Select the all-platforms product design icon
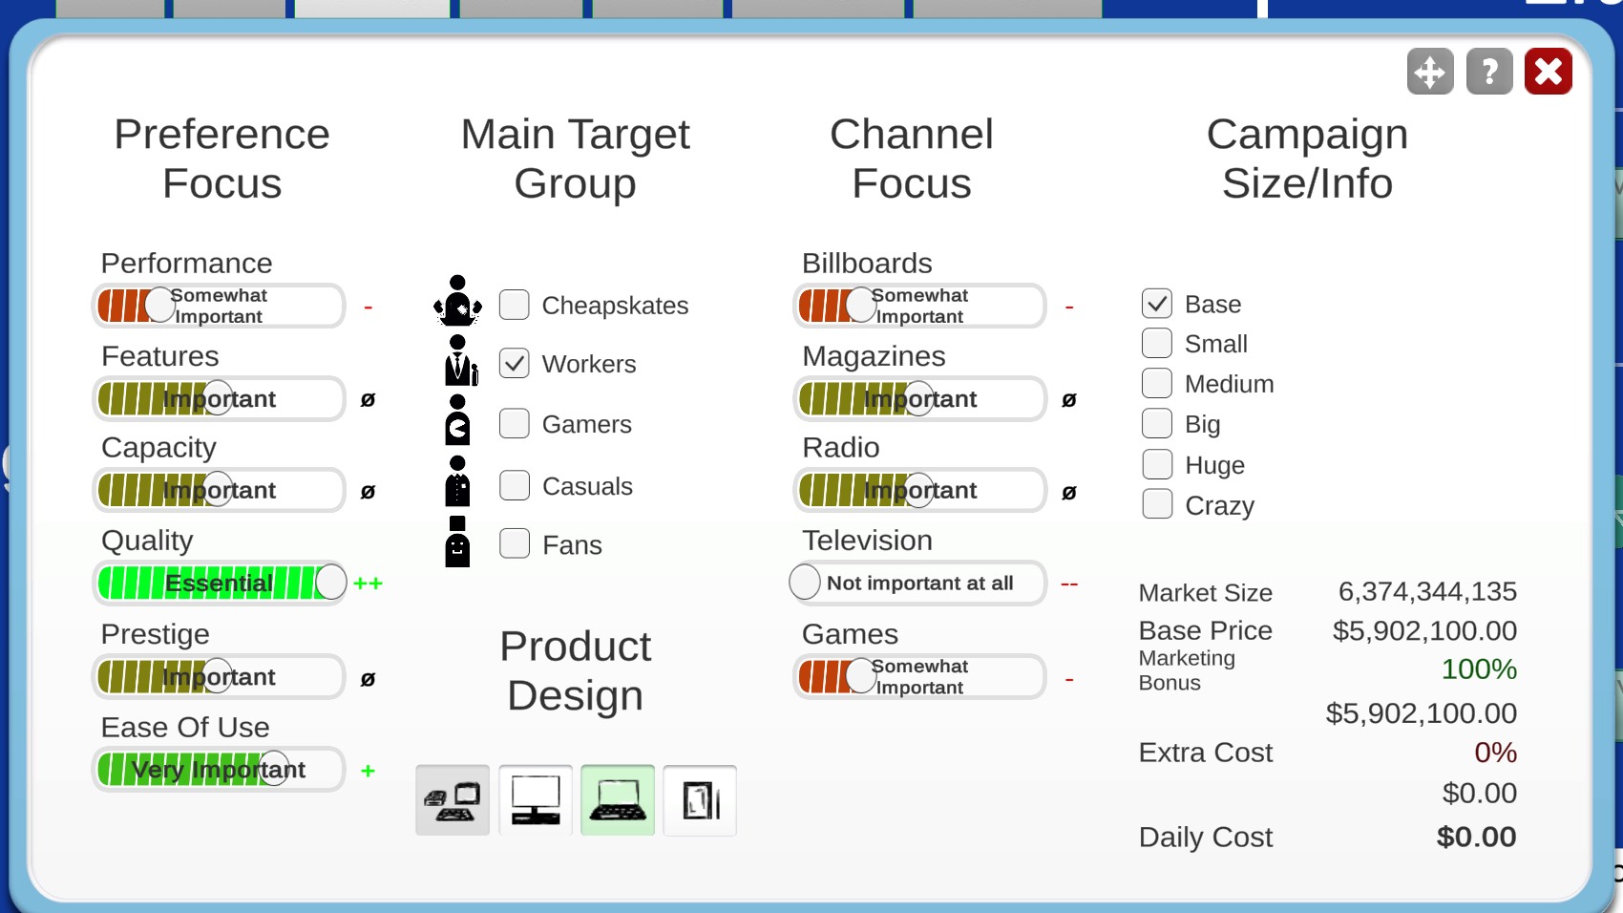The width and height of the screenshot is (1623, 913). point(453,800)
